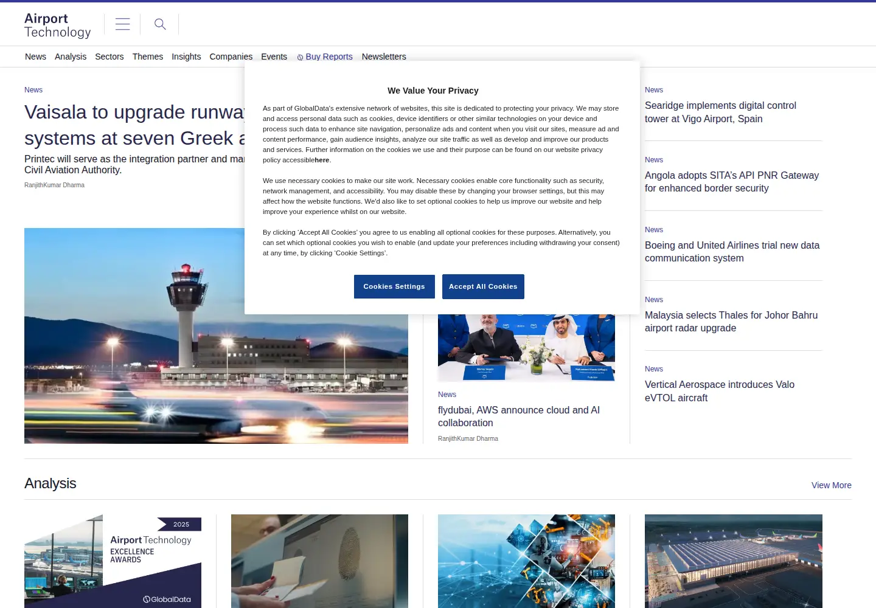Open the Companies menu item
The image size is (876, 608).
(x=231, y=57)
